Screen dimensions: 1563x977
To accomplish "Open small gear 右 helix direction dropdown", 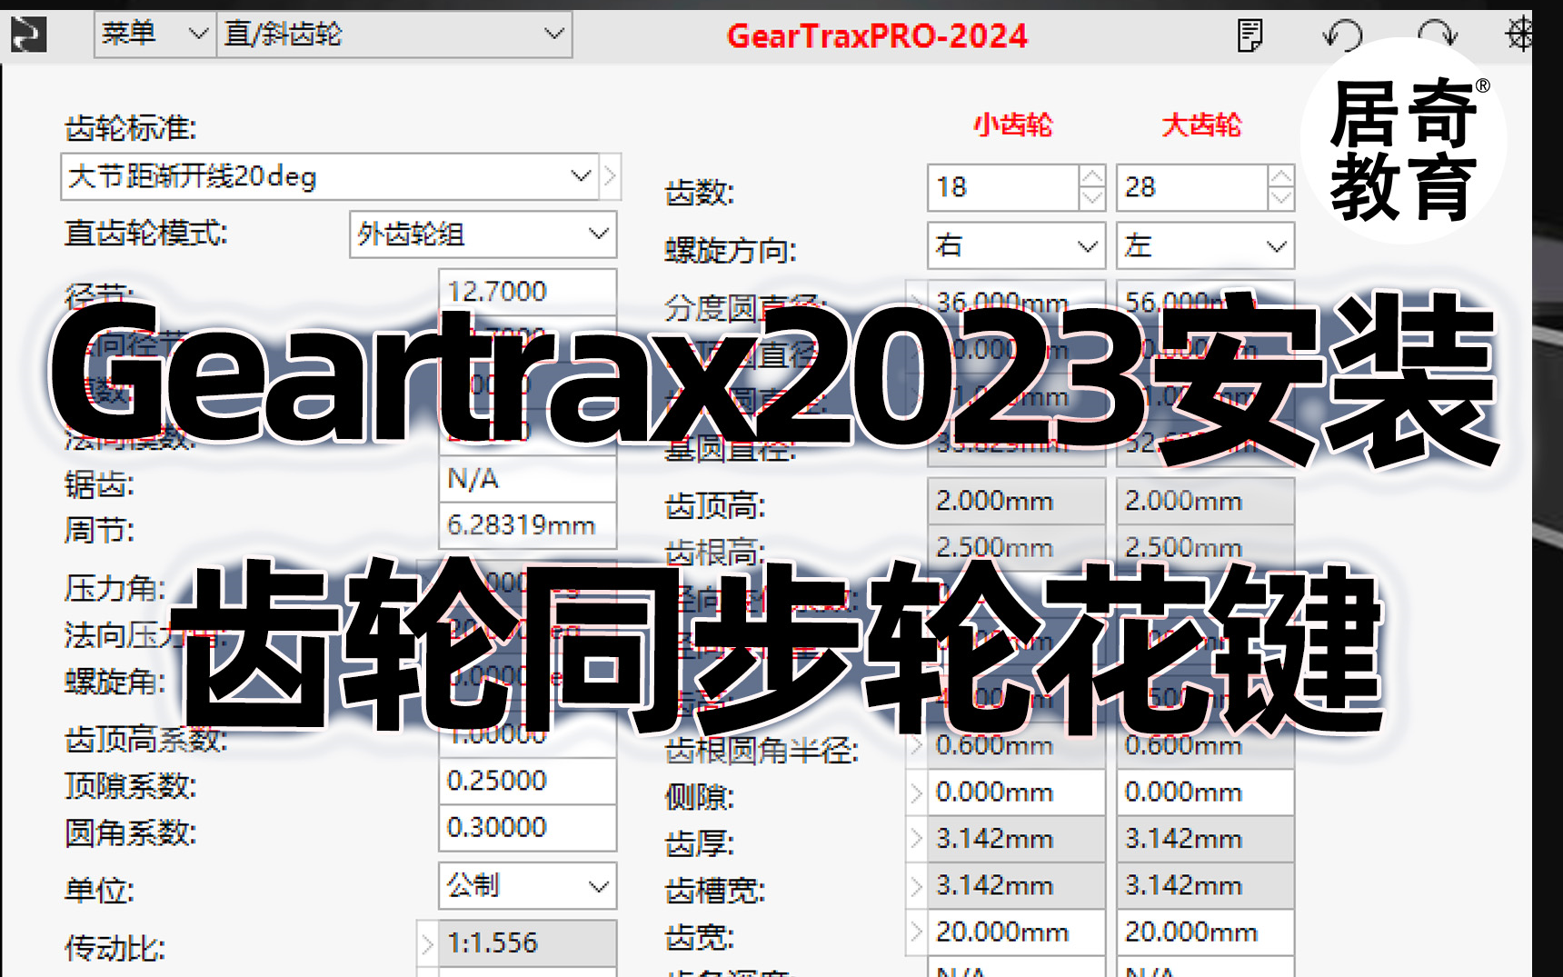I will click(1016, 245).
